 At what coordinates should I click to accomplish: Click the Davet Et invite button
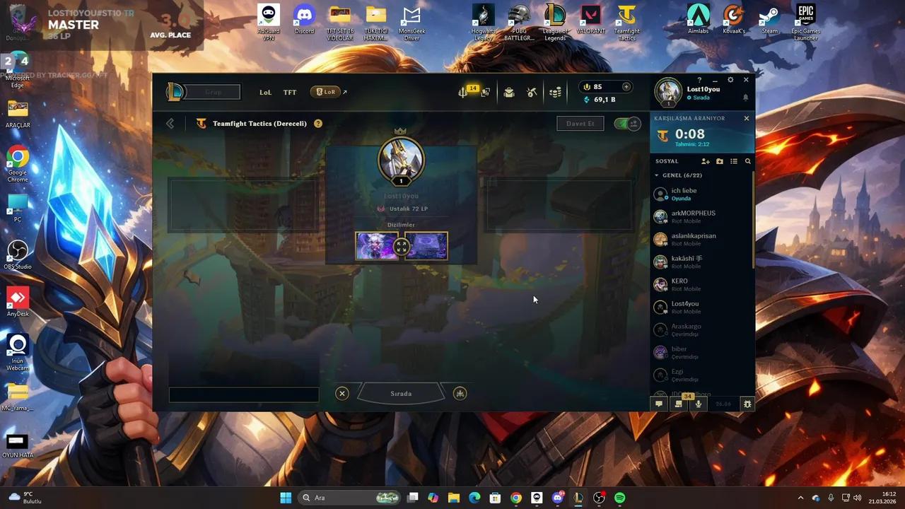point(580,123)
